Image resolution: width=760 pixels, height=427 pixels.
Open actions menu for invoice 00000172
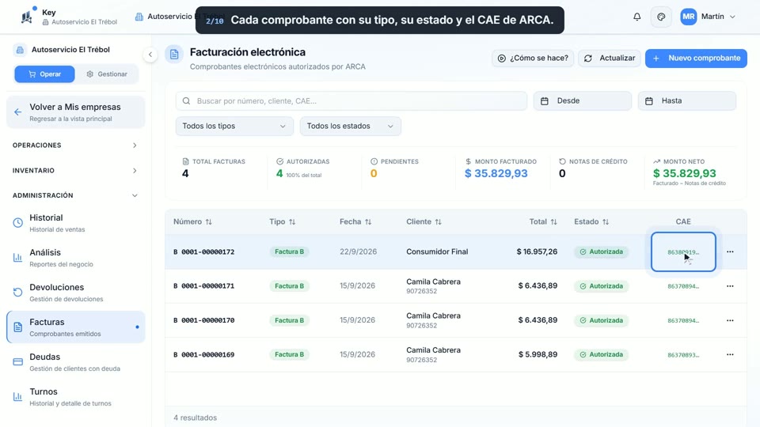coord(730,251)
